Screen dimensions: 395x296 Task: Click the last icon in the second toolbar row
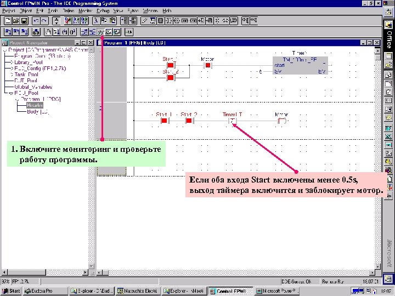129,32
